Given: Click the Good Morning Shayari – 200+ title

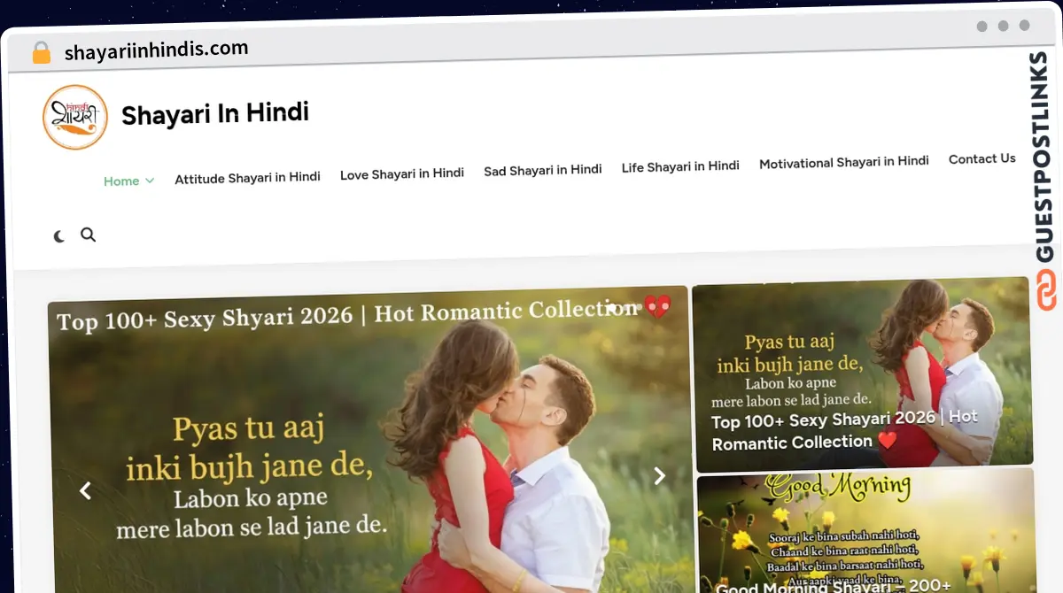Looking at the screenshot, I should click(x=833, y=586).
